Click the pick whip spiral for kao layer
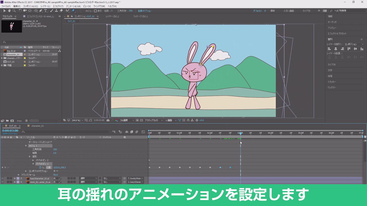This screenshot has width=367, height=206. point(124,178)
